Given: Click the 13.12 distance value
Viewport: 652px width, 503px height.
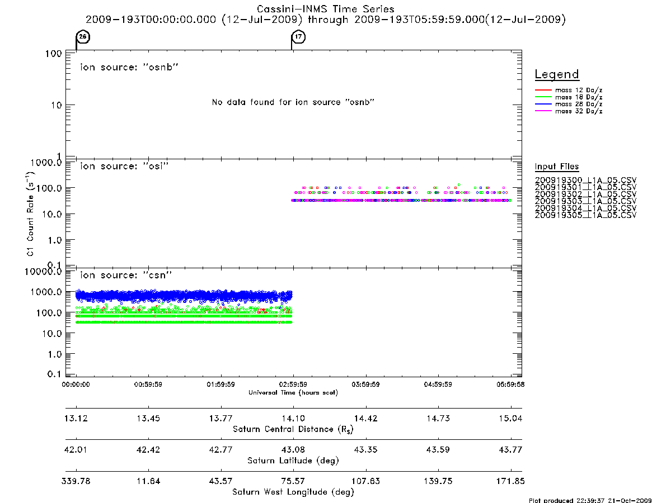Looking at the screenshot, I should point(76,418).
